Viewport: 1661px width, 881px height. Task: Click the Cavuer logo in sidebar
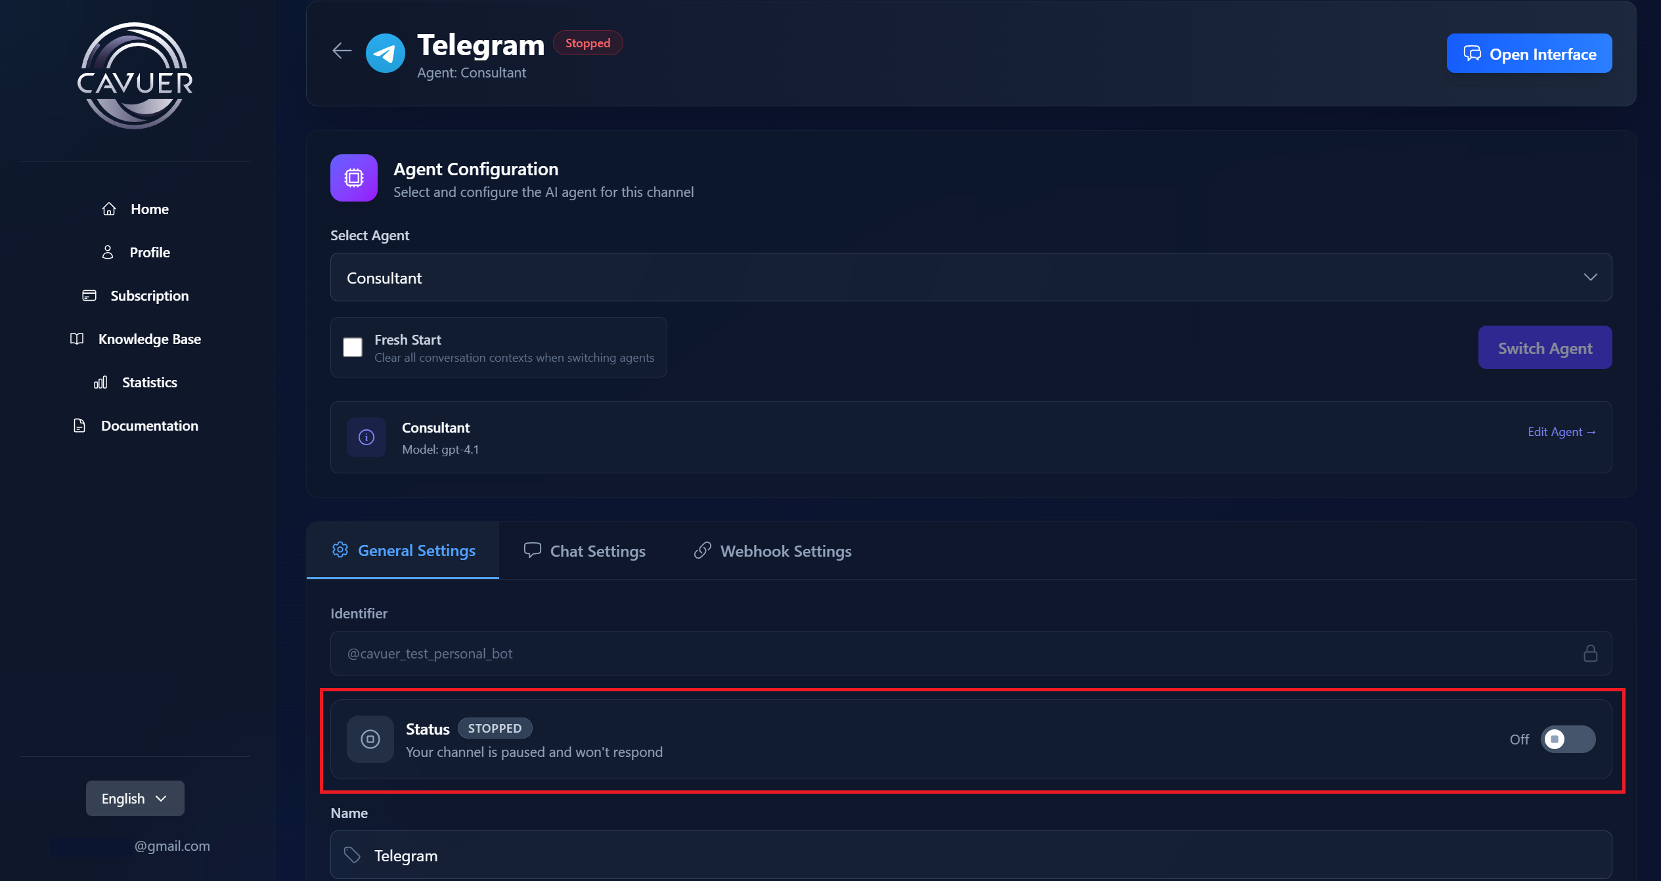coord(135,76)
